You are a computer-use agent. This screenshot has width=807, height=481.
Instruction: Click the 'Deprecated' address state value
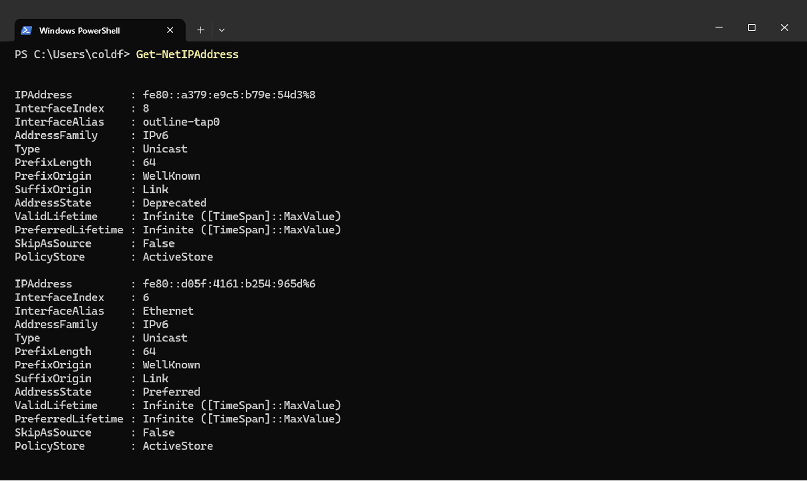pyautogui.click(x=175, y=203)
